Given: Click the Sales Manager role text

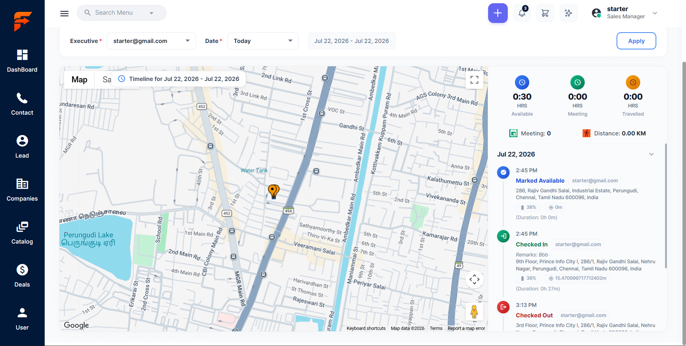Looking at the screenshot, I should point(626,16).
